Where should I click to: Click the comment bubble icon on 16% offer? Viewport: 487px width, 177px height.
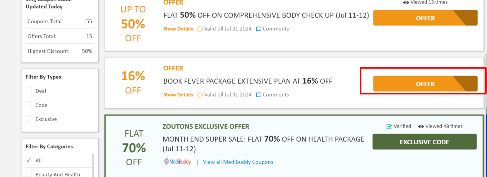[258, 95]
